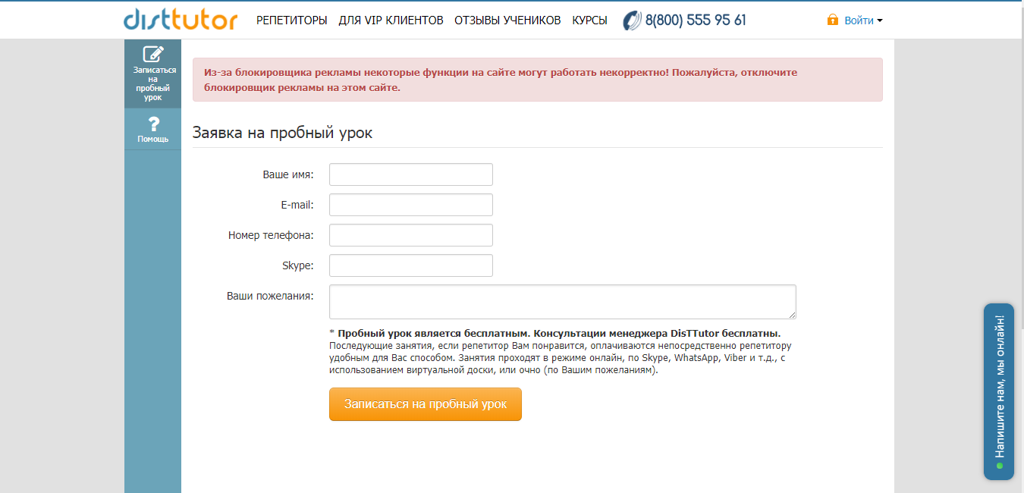Screen dimensions: 1024x493
Task: Select ДЛЯ VIP КЛИЕНТОВ menu item
Action: [391, 20]
